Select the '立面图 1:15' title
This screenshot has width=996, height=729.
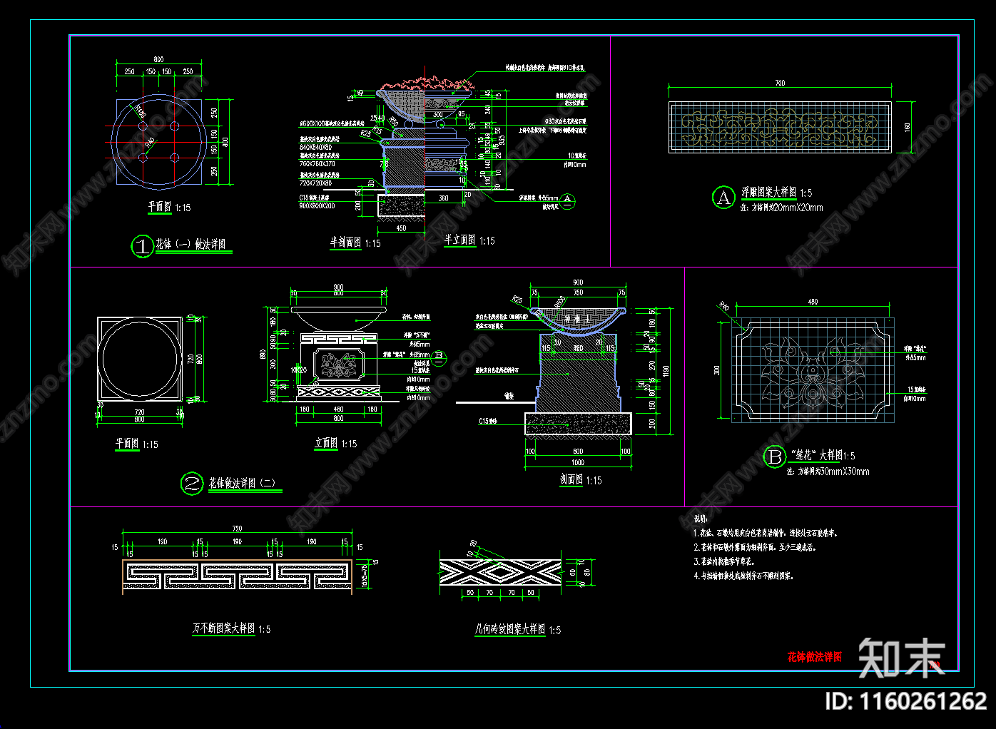336,444
